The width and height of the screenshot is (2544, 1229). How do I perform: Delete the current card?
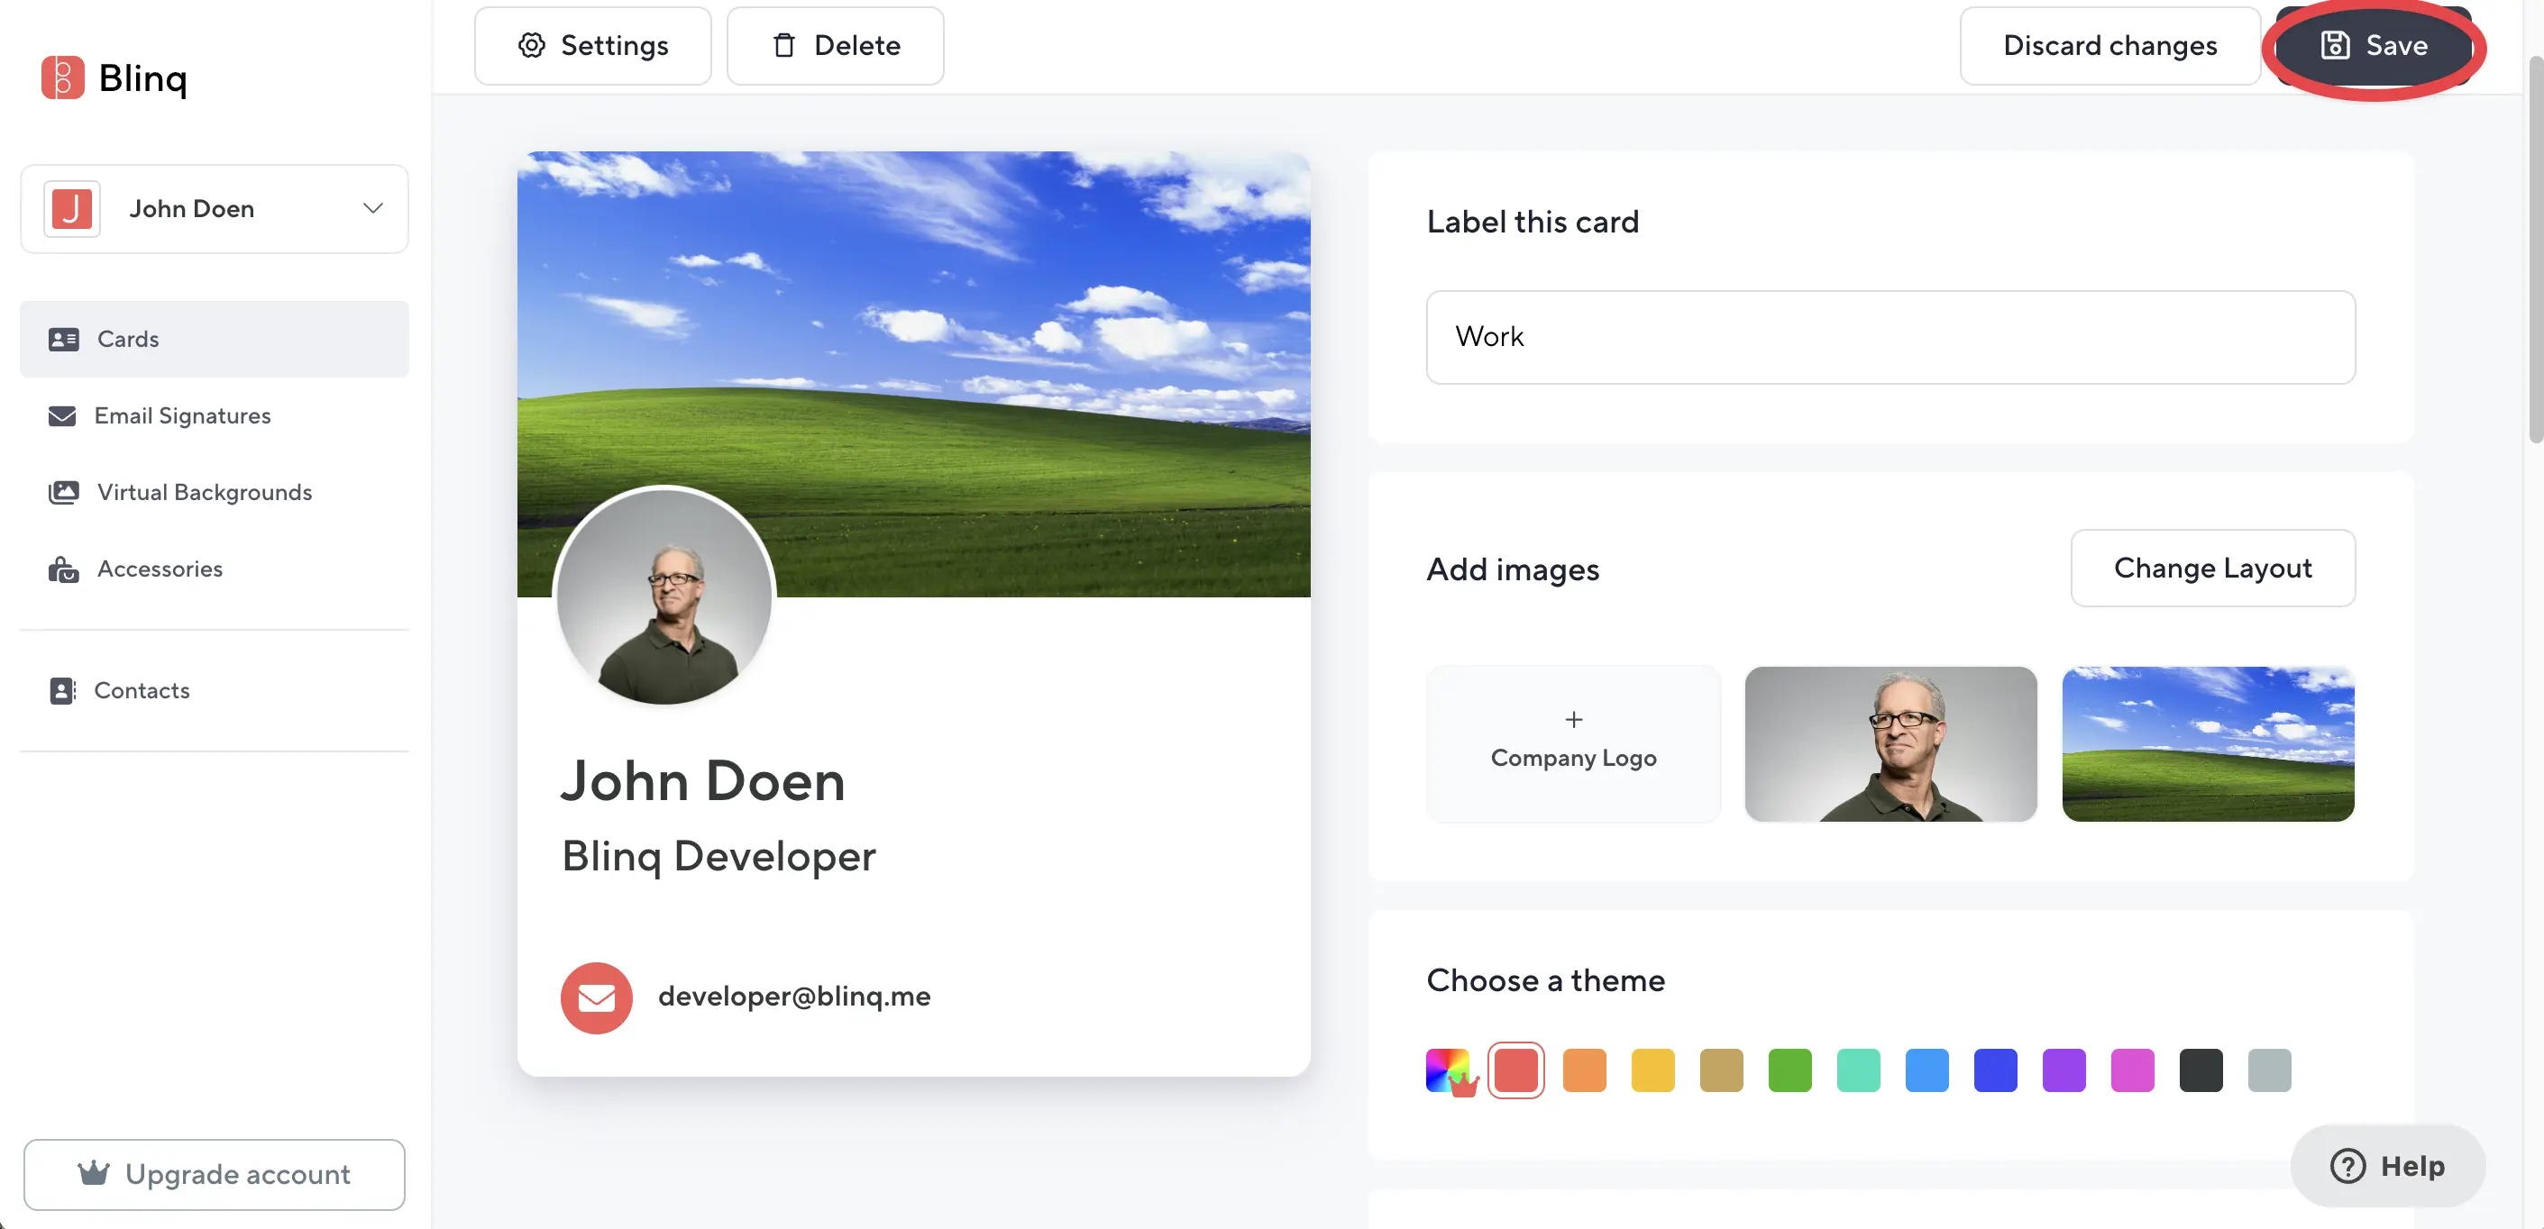click(x=835, y=45)
